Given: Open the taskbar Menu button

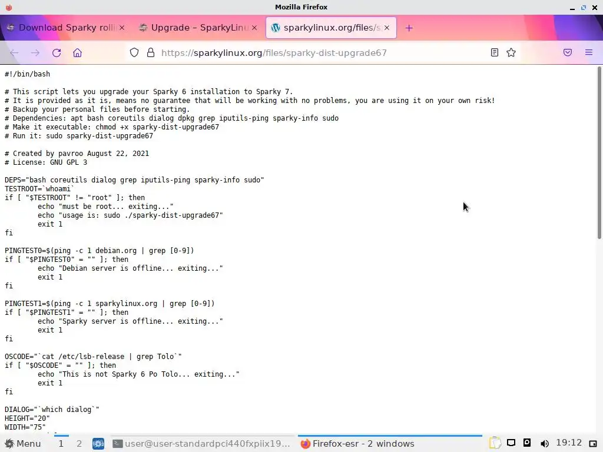Looking at the screenshot, I should click(x=23, y=444).
